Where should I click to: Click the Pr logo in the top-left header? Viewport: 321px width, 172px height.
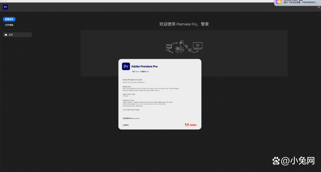(6, 7)
